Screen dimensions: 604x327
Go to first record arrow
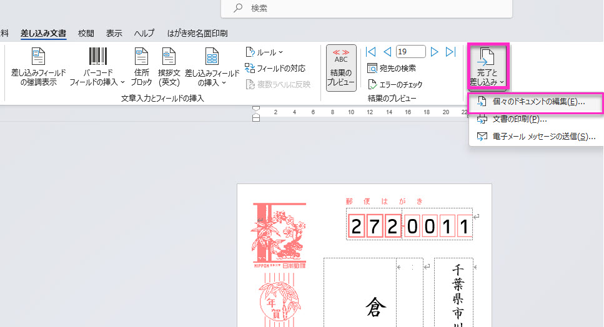click(371, 52)
